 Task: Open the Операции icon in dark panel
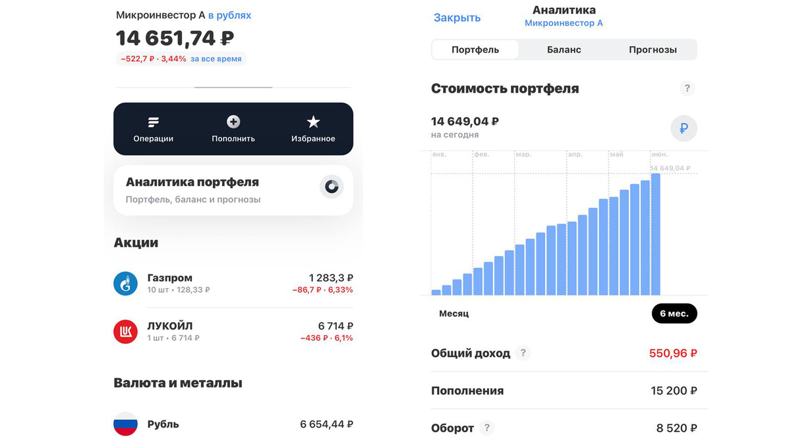[153, 121]
